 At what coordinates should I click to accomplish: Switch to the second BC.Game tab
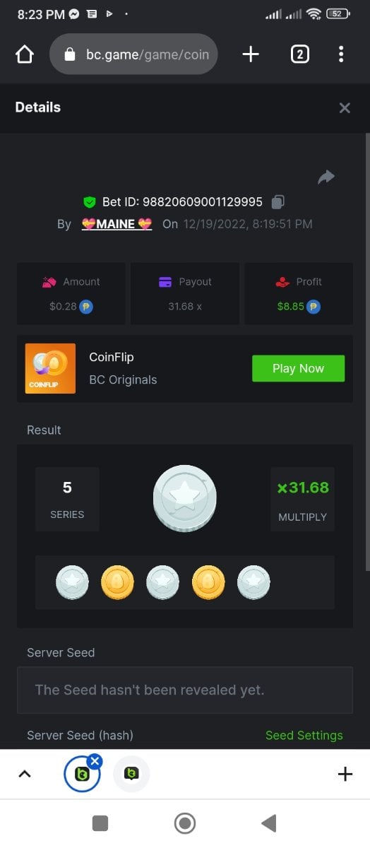[131, 774]
